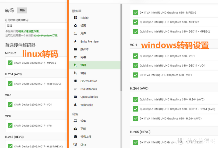This screenshot has width=218, height=148.
Task: Click H.265 (HEVC) heading in Windows panel
Action: 140,132
